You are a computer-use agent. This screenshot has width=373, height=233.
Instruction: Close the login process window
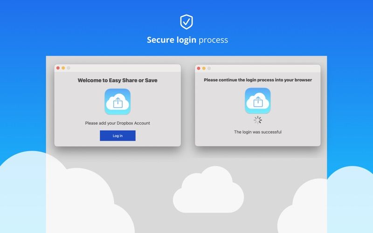(x=199, y=68)
